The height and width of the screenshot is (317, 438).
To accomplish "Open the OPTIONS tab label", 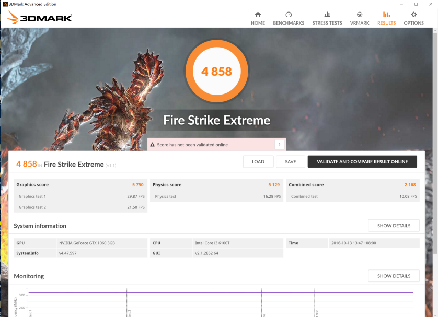I will coord(414,23).
